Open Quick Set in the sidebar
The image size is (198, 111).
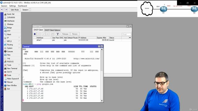11,14
